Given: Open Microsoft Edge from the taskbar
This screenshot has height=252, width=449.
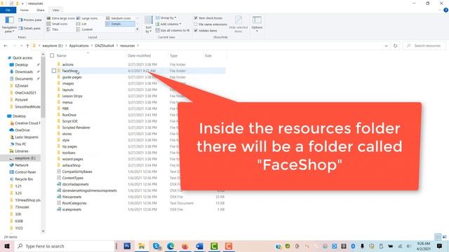Looking at the screenshot, I should [170, 246].
